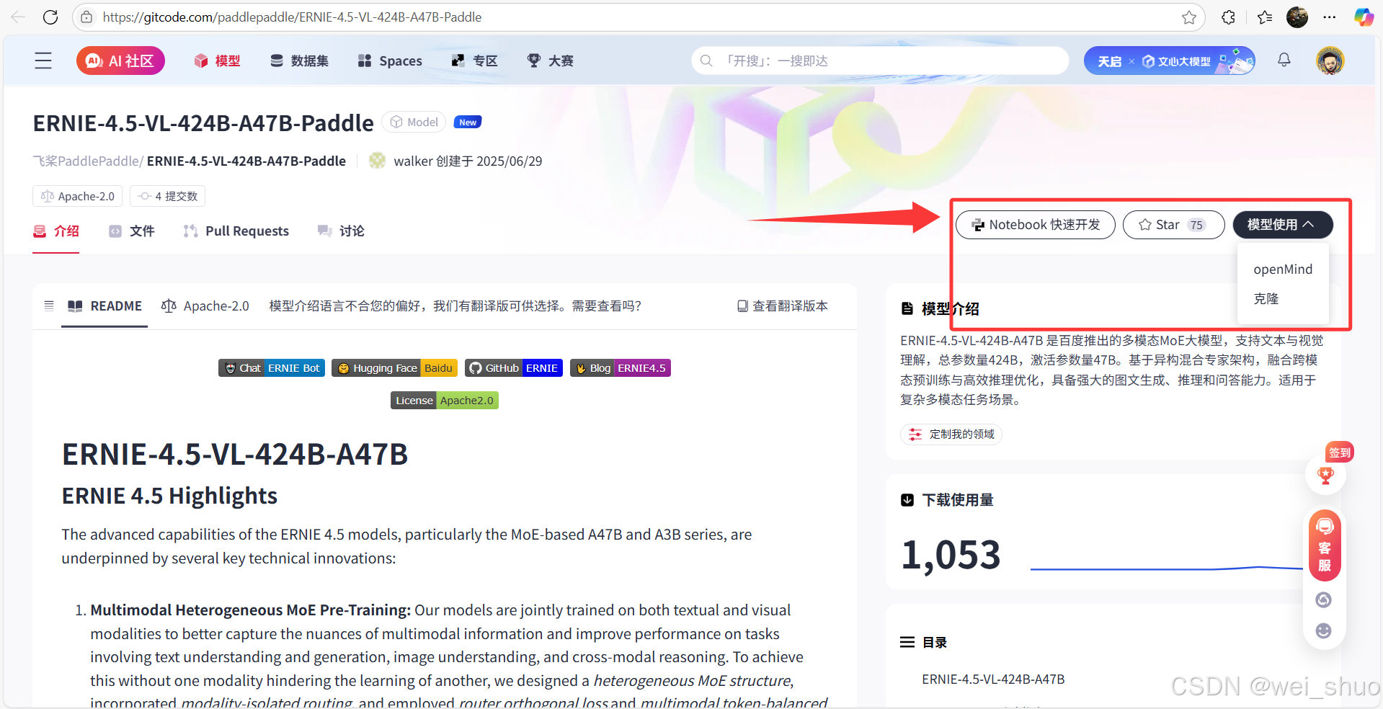Screen dimensions: 1383x709
Task: Launch the Copilot sidebar icon
Action: click(1364, 17)
